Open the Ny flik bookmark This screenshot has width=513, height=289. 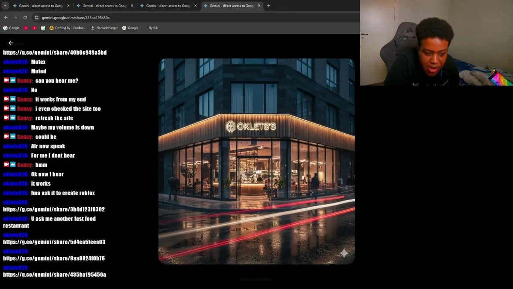coord(153,28)
